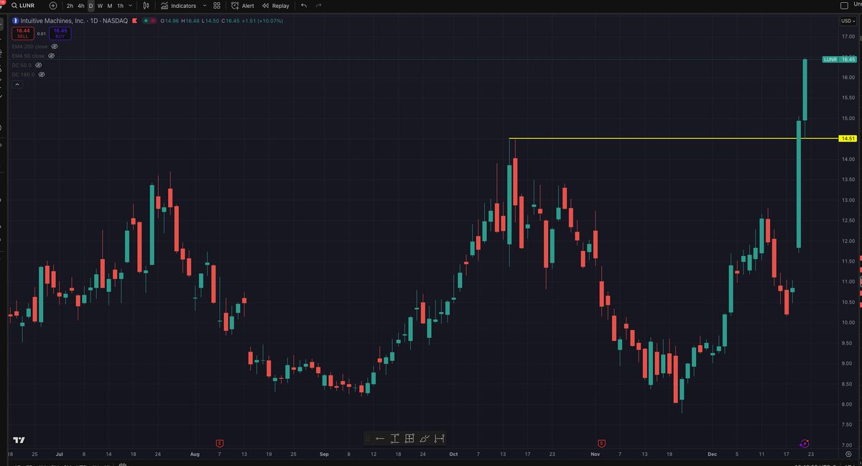The image size is (862, 466).
Task: Select the horizontal ray drawing tool
Action: pyautogui.click(x=380, y=439)
